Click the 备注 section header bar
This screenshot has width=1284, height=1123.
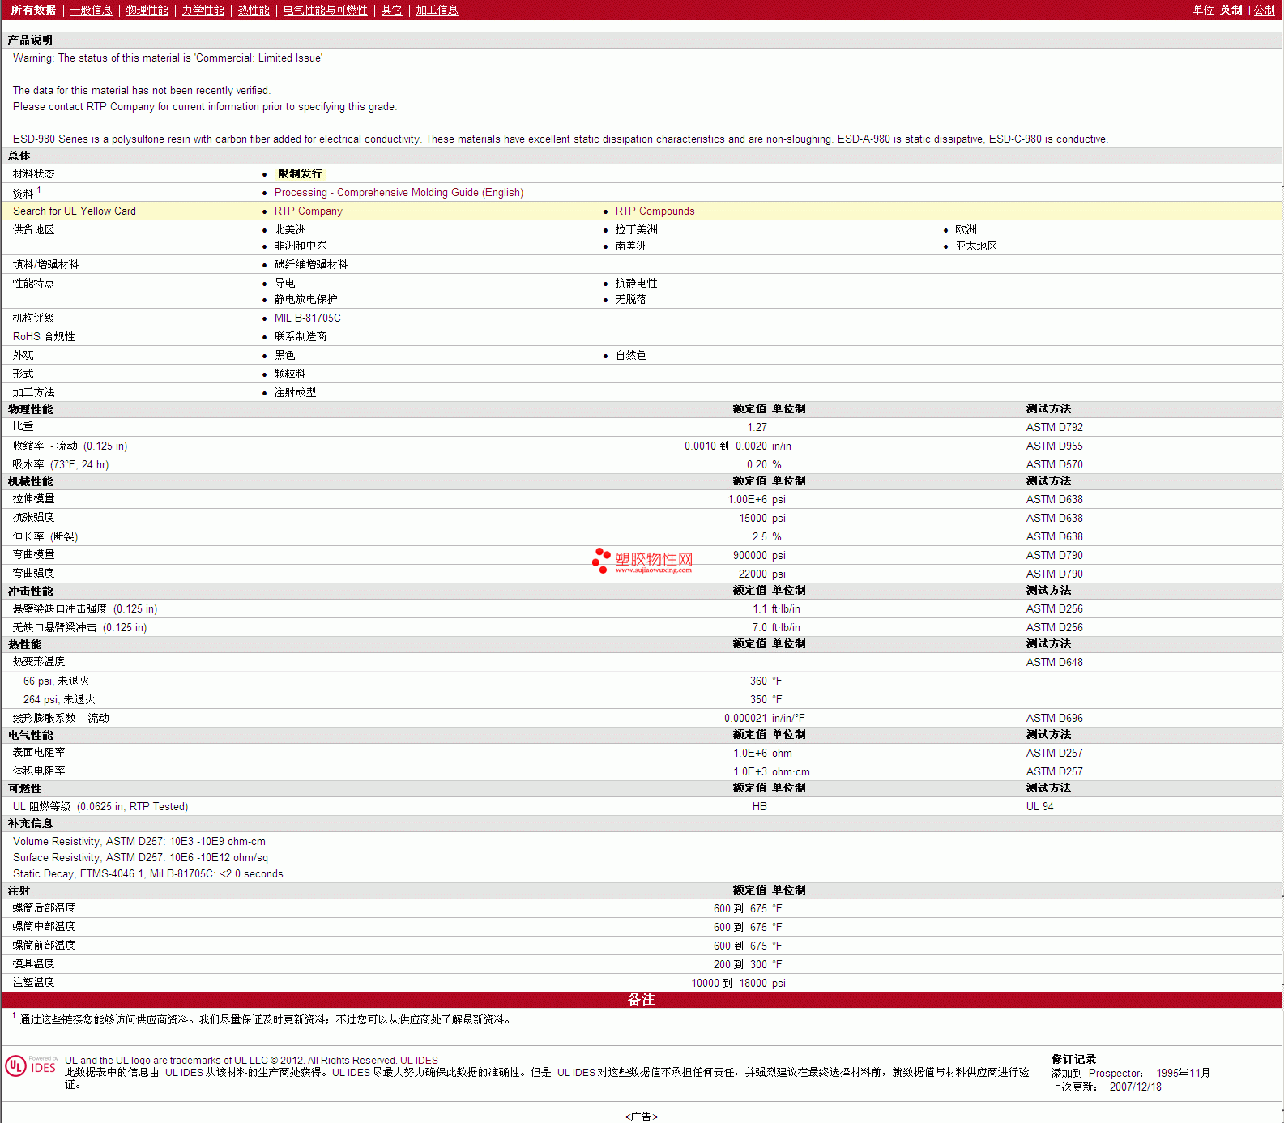coord(641,1000)
